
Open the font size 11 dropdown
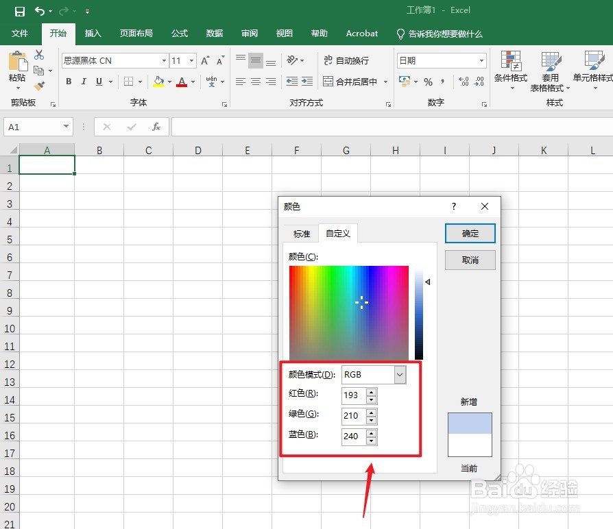(x=191, y=60)
